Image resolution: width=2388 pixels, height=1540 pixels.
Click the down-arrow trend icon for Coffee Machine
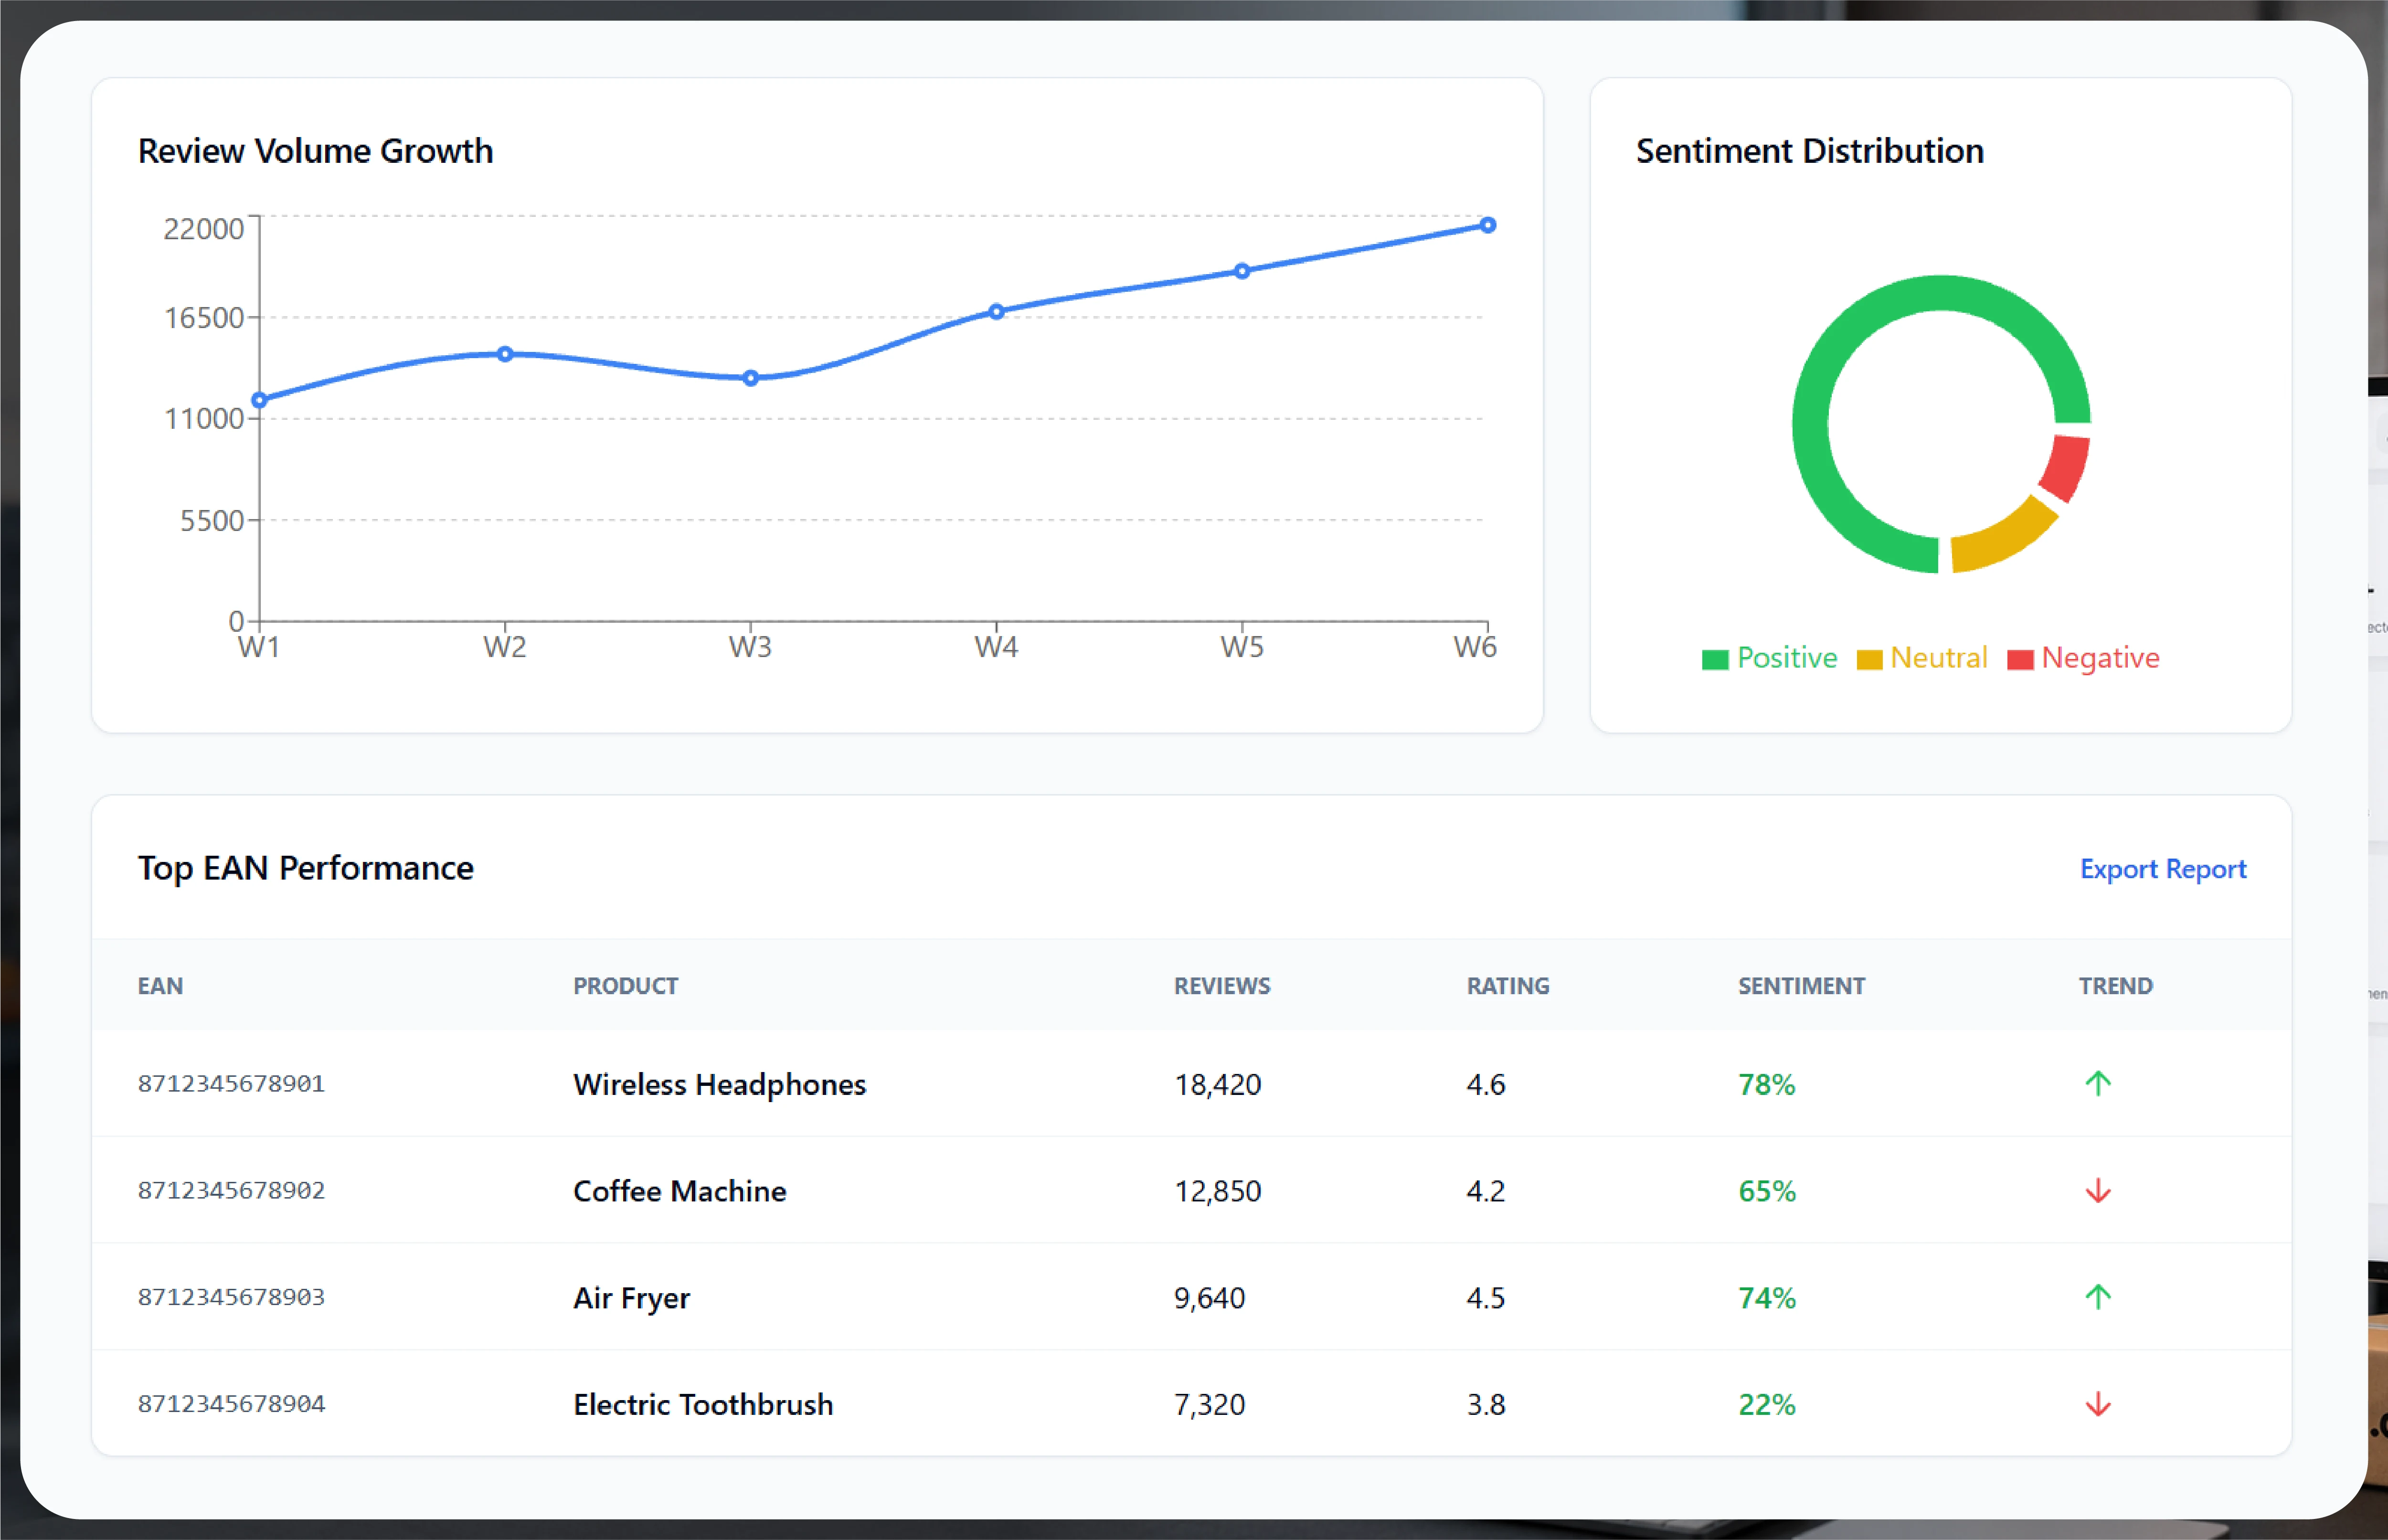tap(2098, 1190)
